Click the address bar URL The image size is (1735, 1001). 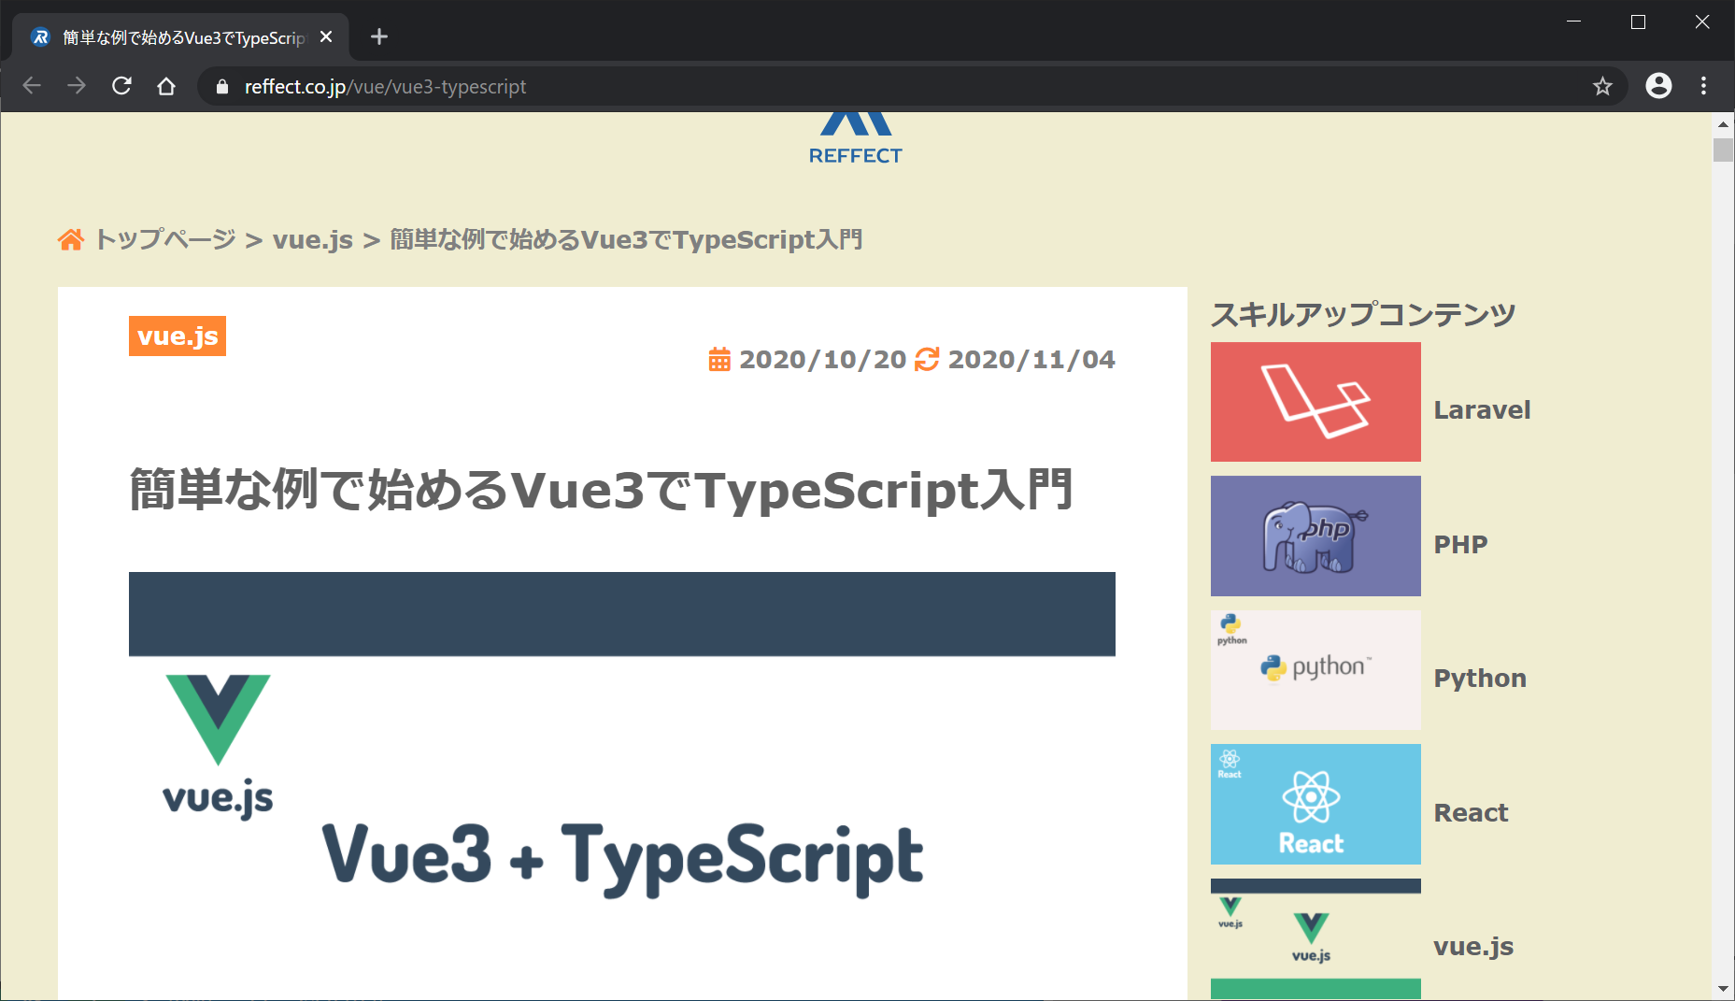(x=385, y=87)
